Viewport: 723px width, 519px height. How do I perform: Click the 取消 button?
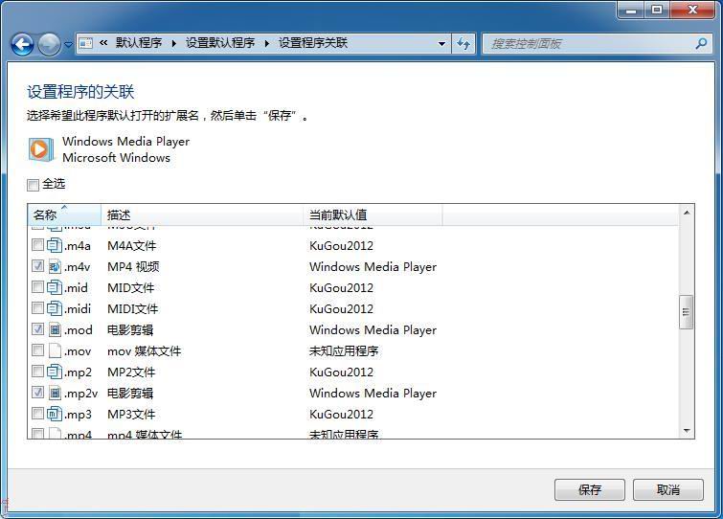tap(667, 489)
